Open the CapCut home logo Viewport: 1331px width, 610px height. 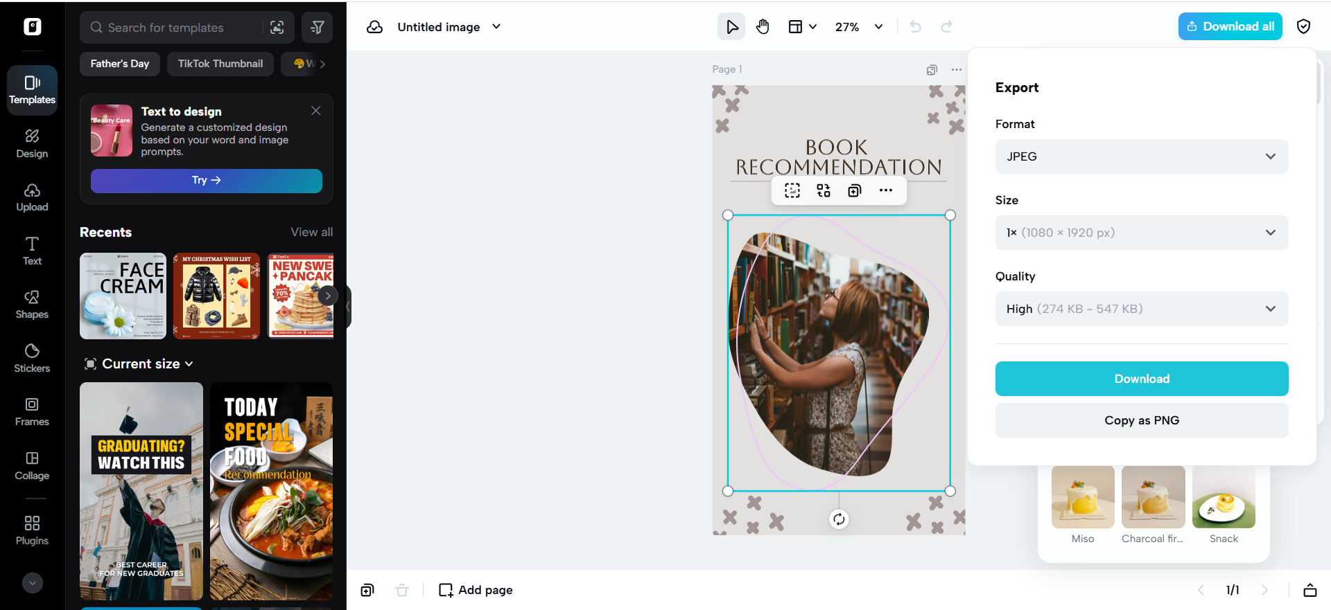tap(33, 26)
